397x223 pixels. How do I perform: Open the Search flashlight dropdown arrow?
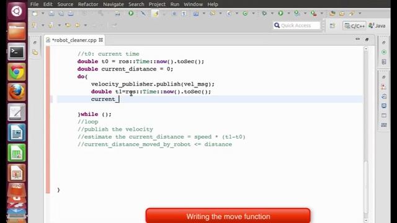coord(360,14)
